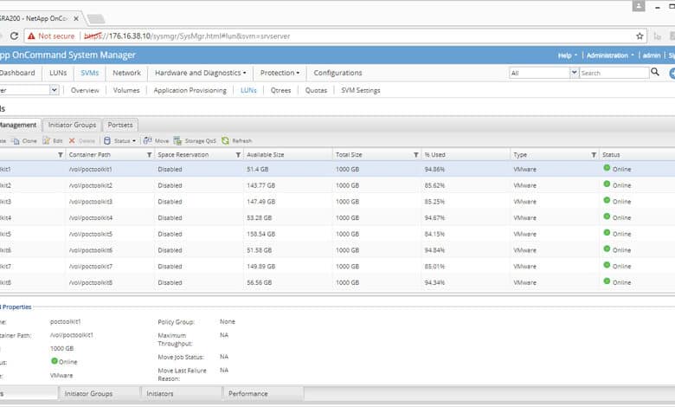This screenshot has width=675, height=407.
Task: Open the SVM Settings link
Action: 361,90
